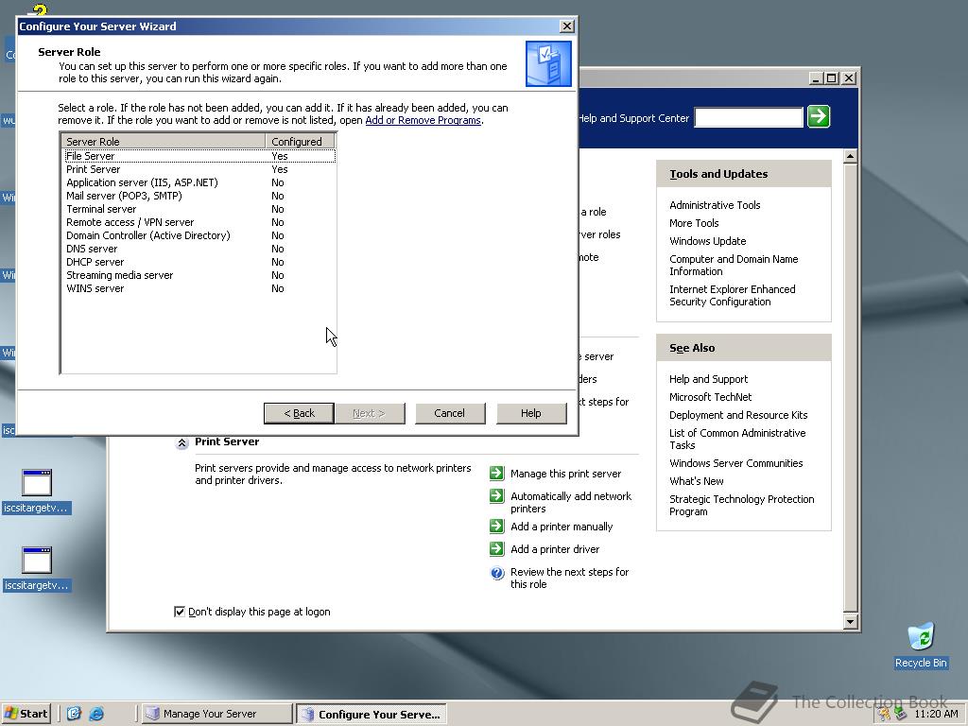Click the Add a printer manually arrow icon
This screenshot has height=726, width=968.
pos(496,527)
